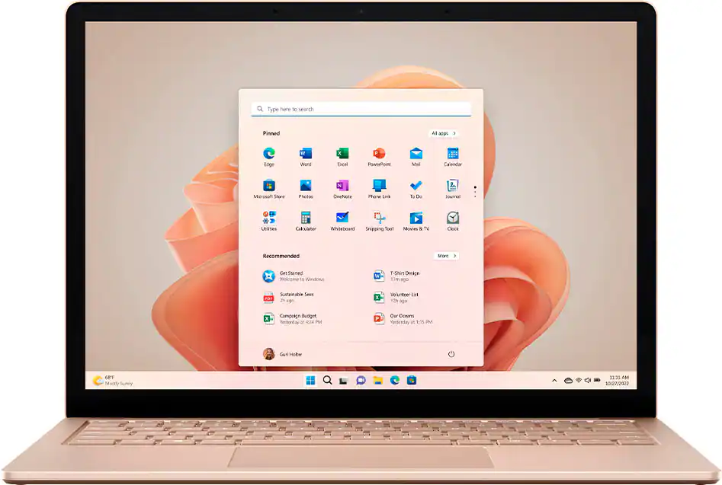Open the T-Shirt Design document
The height and width of the screenshot is (485, 722).
(404, 276)
